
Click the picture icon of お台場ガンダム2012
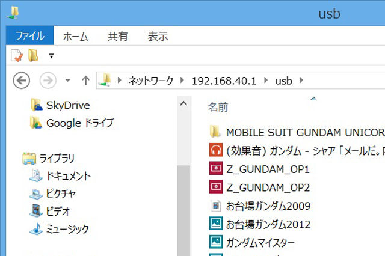point(216,224)
